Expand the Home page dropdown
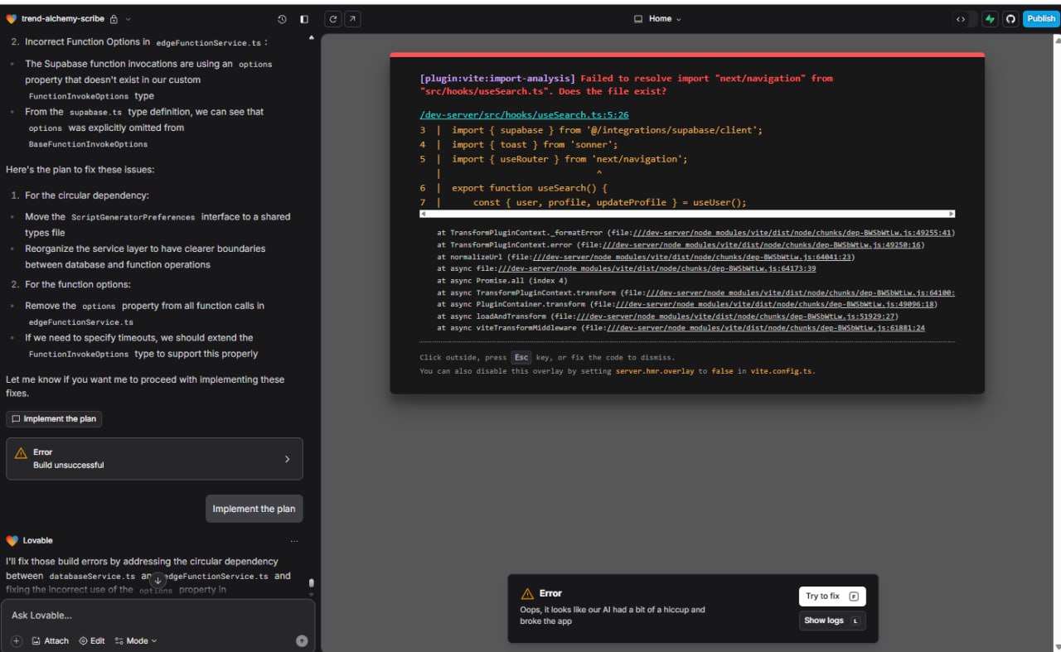Viewport: 1061px width, 652px height. [x=658, y=19]
